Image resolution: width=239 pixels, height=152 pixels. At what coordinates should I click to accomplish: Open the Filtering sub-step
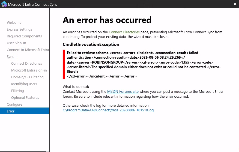click(17, 91)
